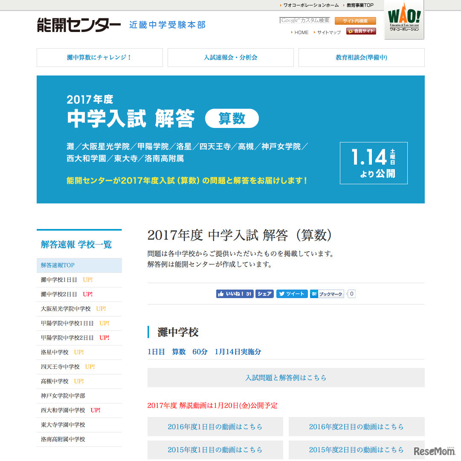Click the 会員サイト button
461x461 pixels.
click(361, 31)
